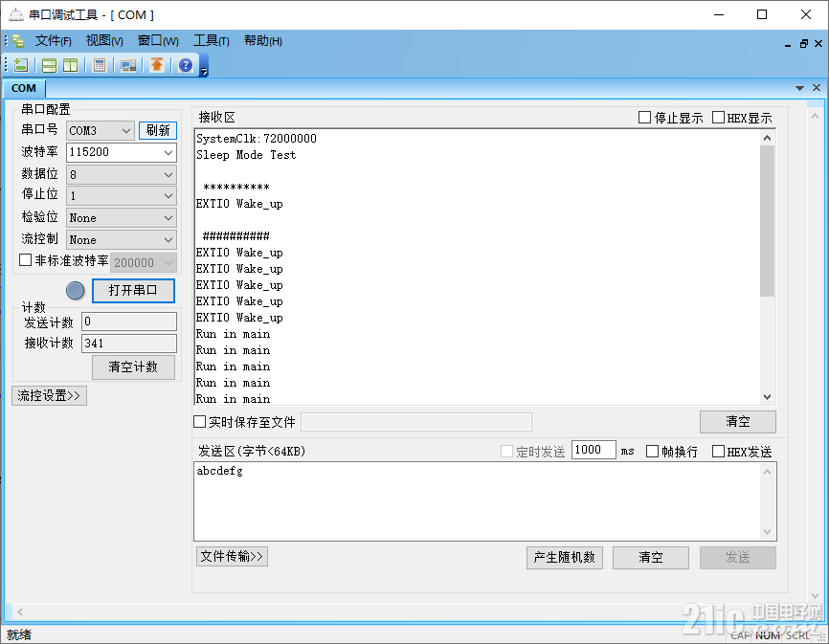Open the 停止位 dropdown showing 1
Screen dimensions: 829x644
pos(121,196)
